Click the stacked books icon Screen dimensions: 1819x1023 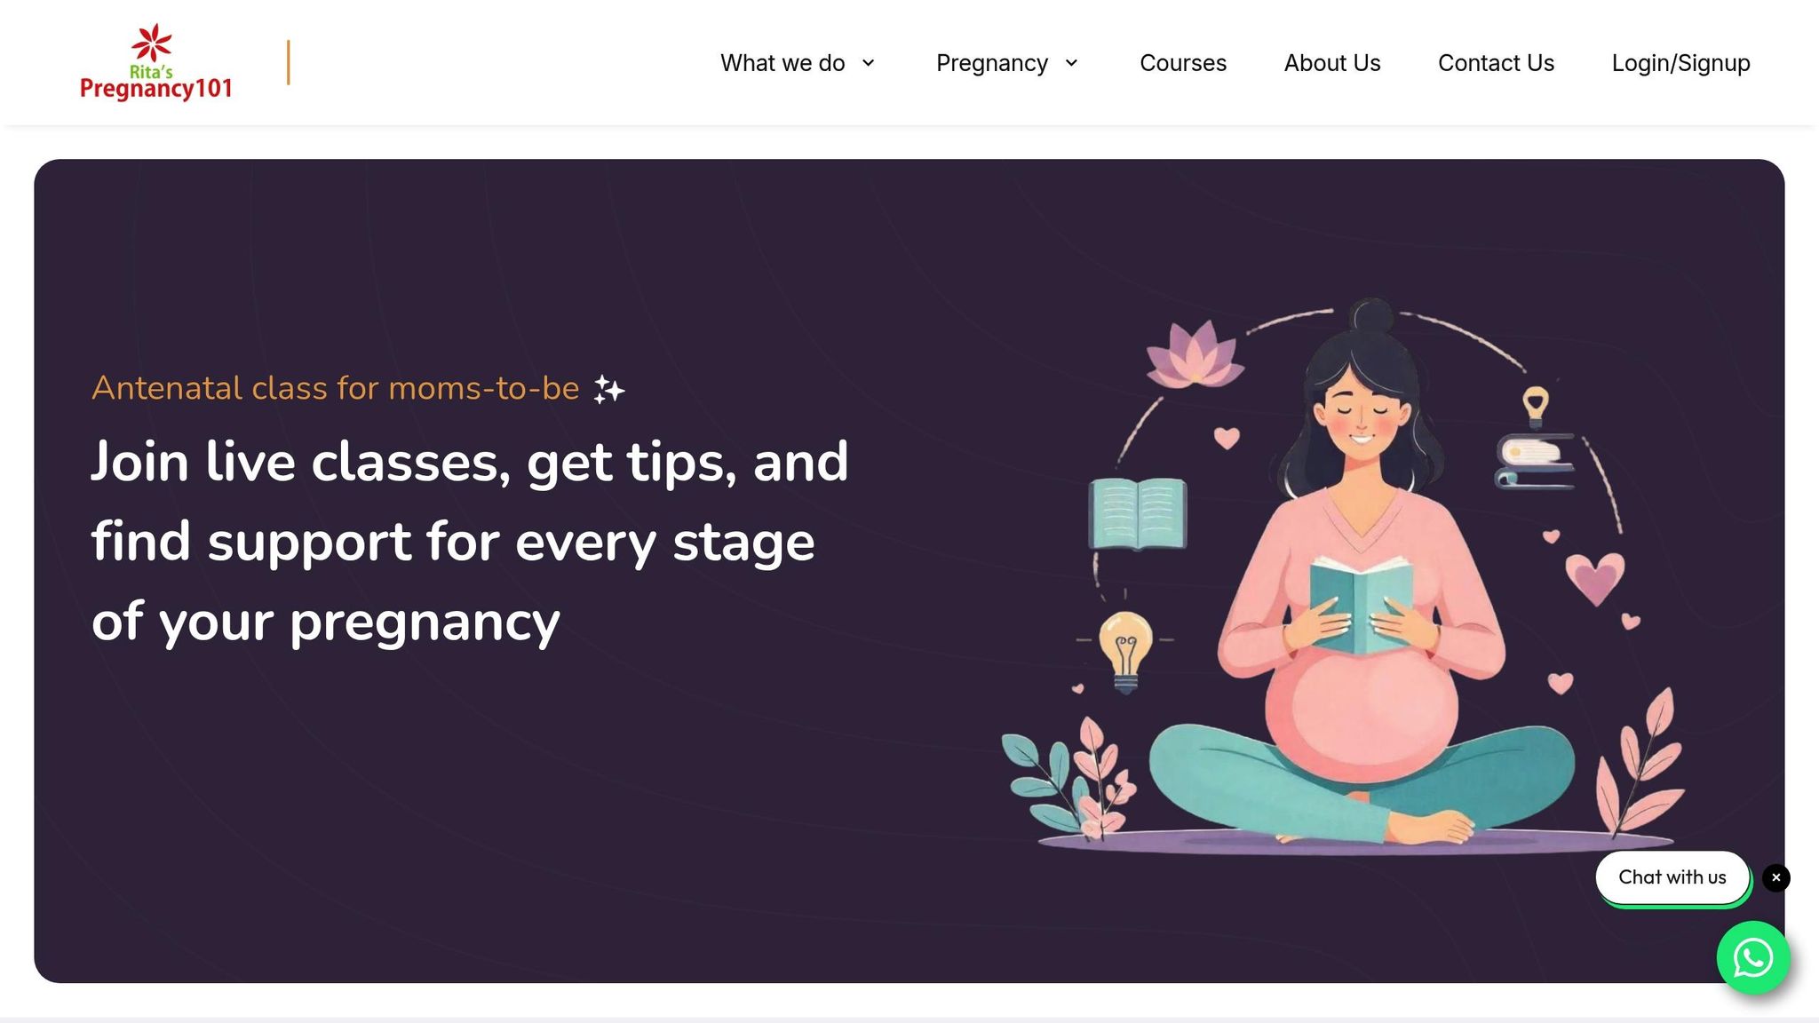point(1536,462)
